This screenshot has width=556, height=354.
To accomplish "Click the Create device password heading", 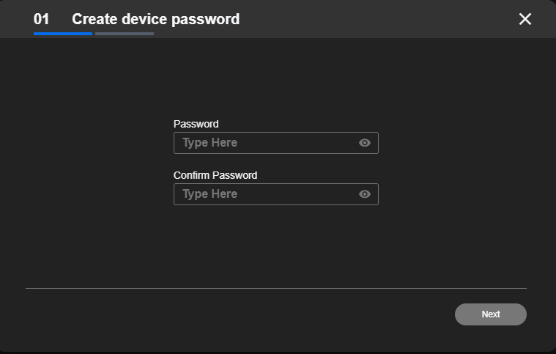I will point(156,19).
